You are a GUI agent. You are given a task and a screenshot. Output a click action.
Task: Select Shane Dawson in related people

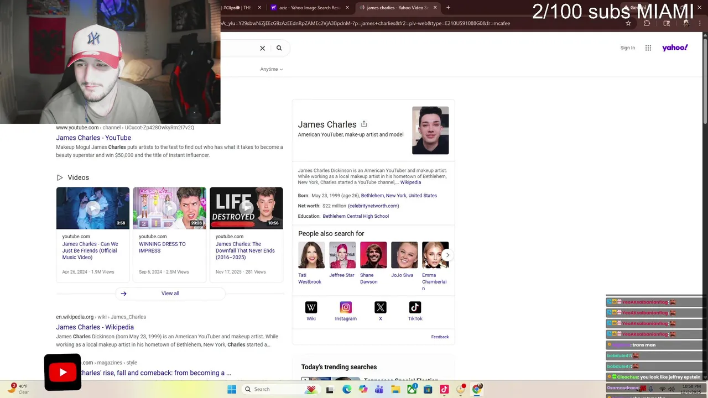coord(373,263)
